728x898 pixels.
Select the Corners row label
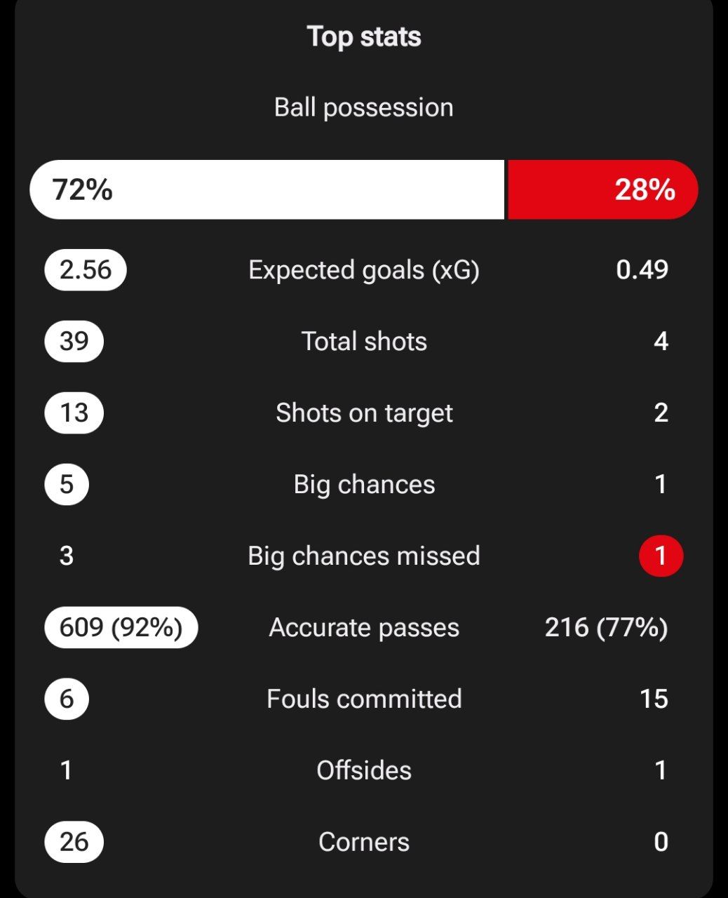pyautogui.click(x=364, y=842)
